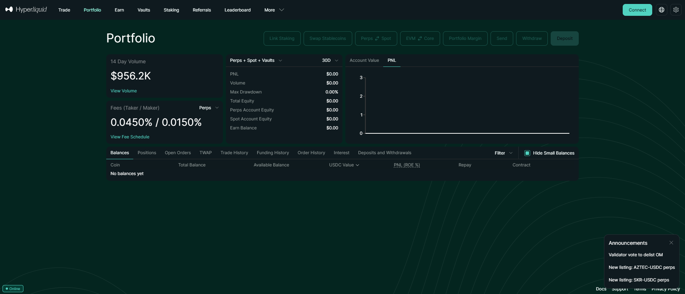
Task: Open the settings gear icon
Action: 676,10
